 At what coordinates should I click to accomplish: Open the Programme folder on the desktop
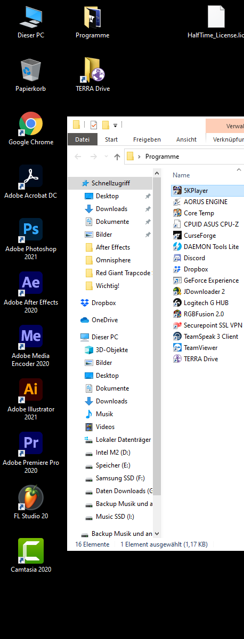pos(92,22)
